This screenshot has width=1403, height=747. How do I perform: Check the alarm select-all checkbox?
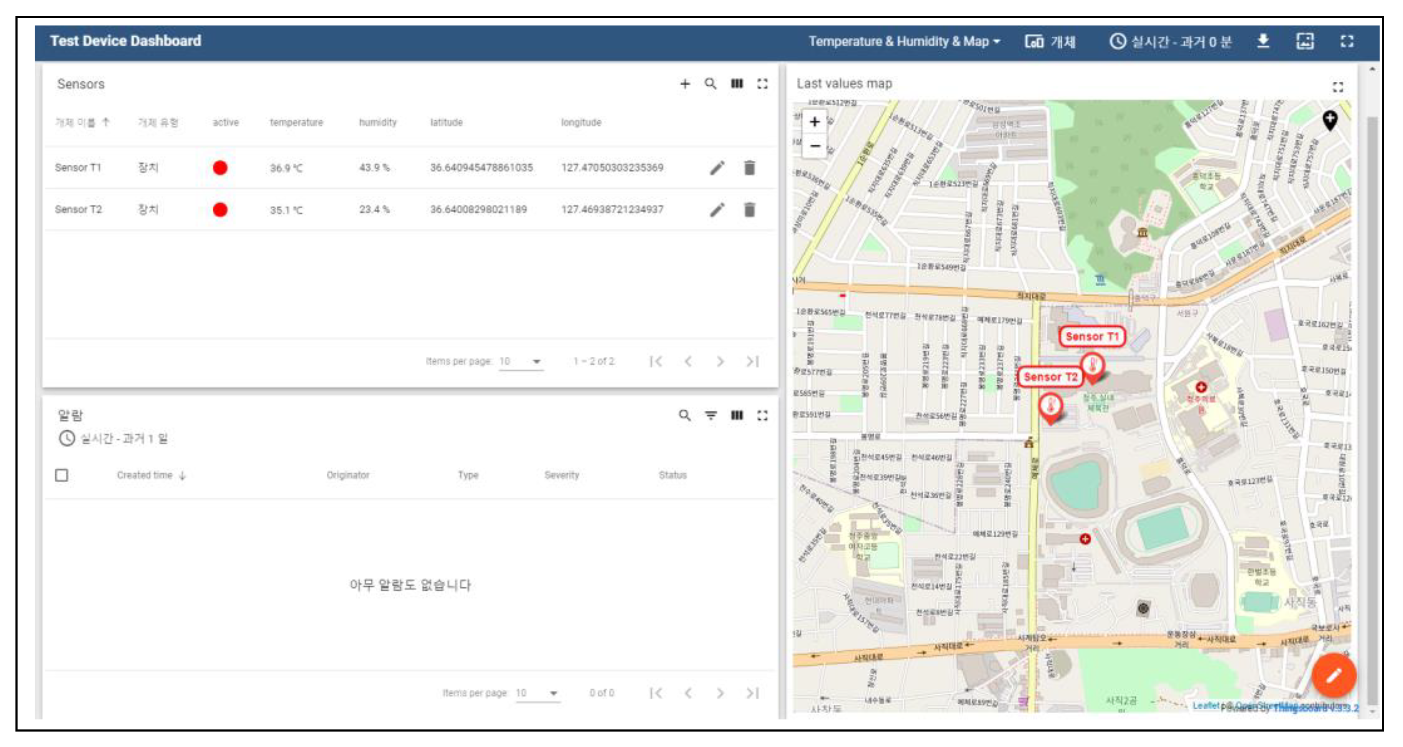click(x=61, y=475)
